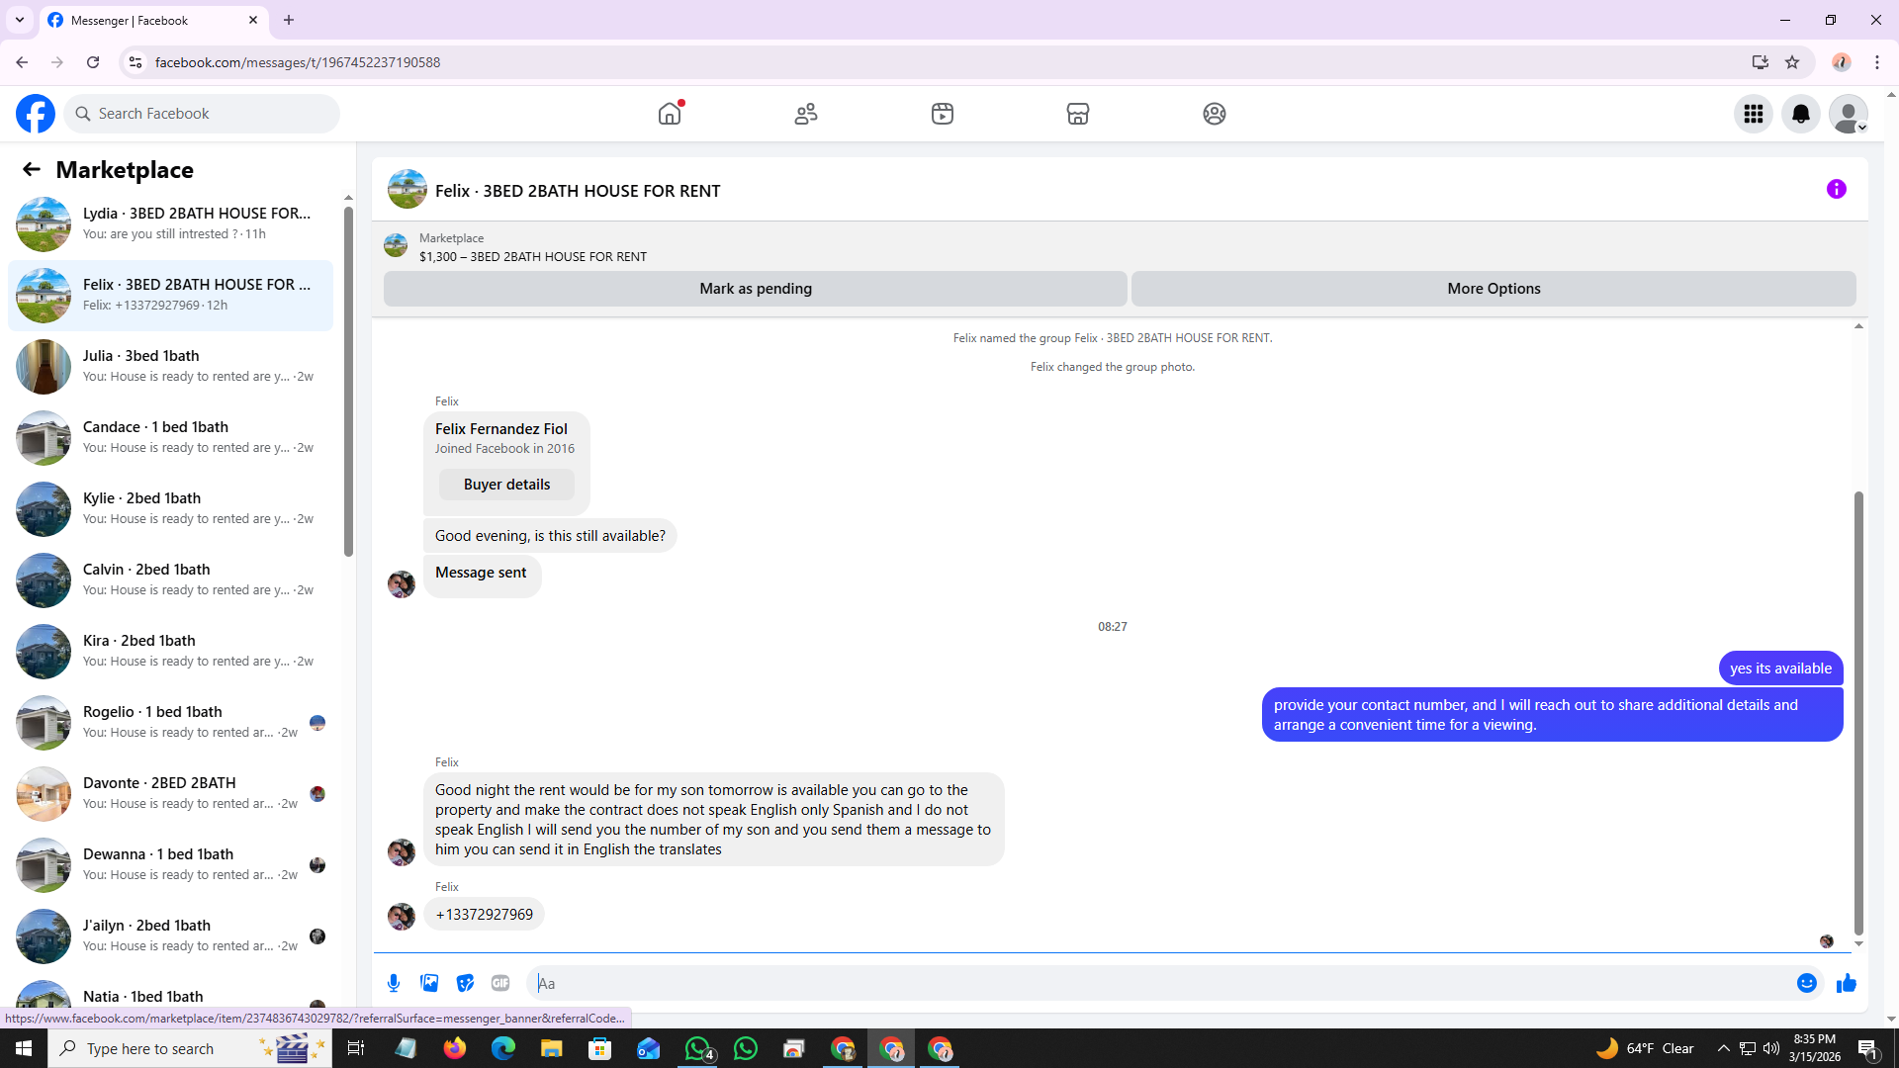Screen dimensions: 1899x1068
Task: Open Julia 3bed 1bath conversation
Action: click(170, 366)
